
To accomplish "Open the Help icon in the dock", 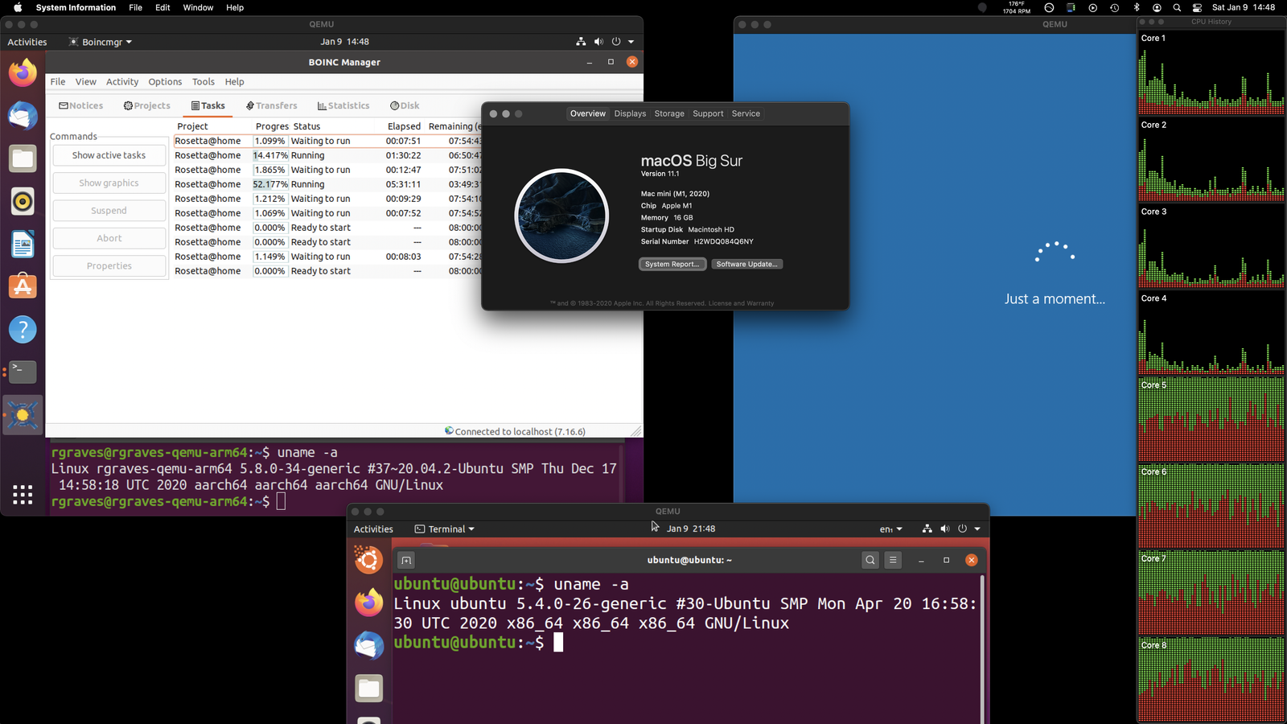I will (23, 329).
